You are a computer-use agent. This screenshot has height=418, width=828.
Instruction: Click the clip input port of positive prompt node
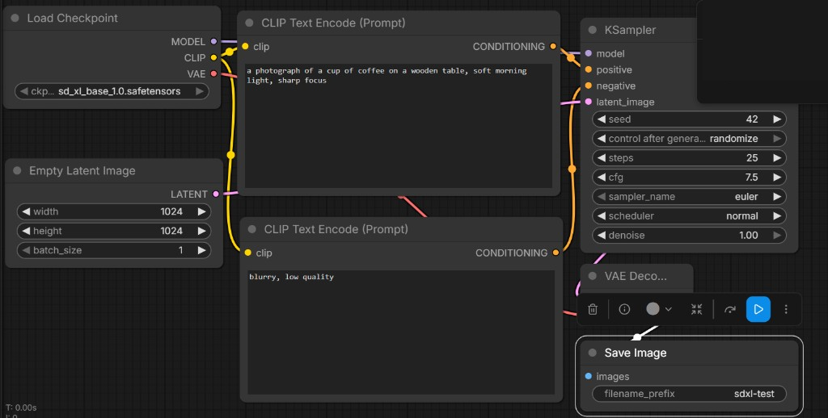point(245,46)
